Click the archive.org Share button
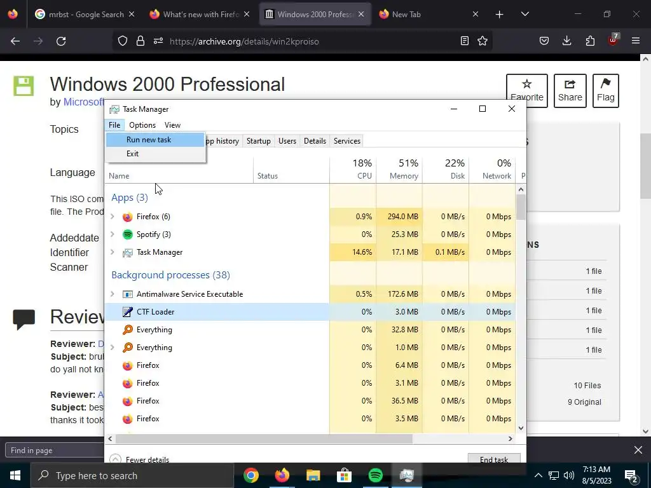The height and width of the screenshot is (488, 651). (570, 90)
